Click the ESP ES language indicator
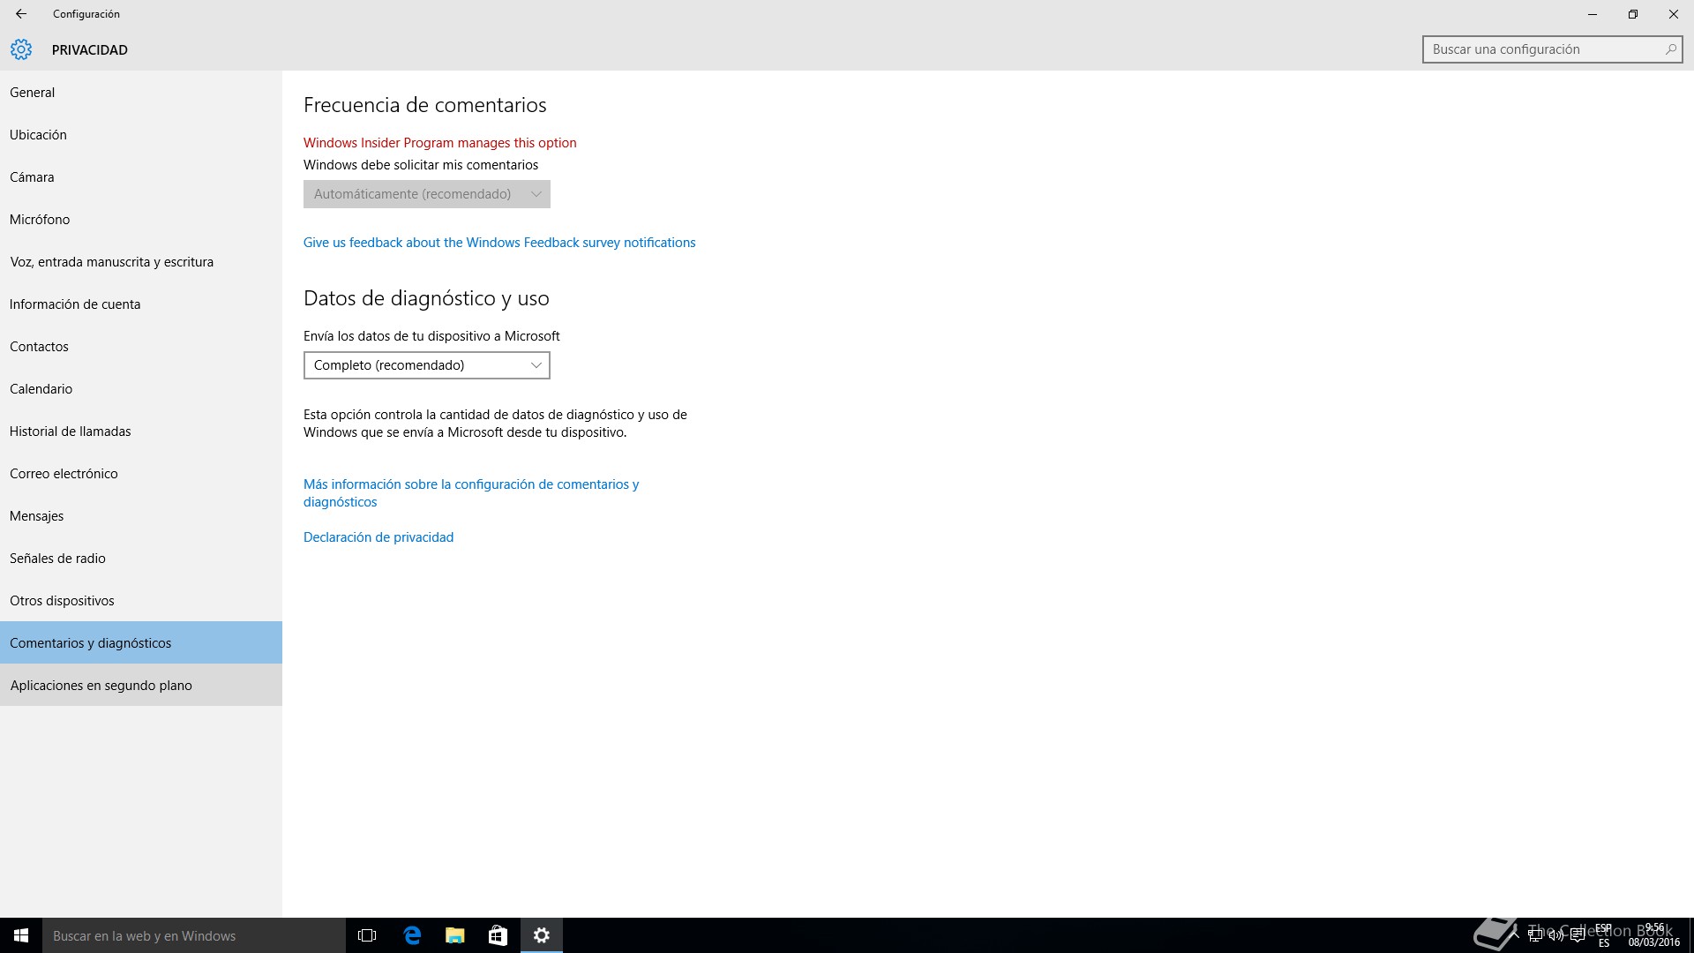 (x=1604, y=935)
